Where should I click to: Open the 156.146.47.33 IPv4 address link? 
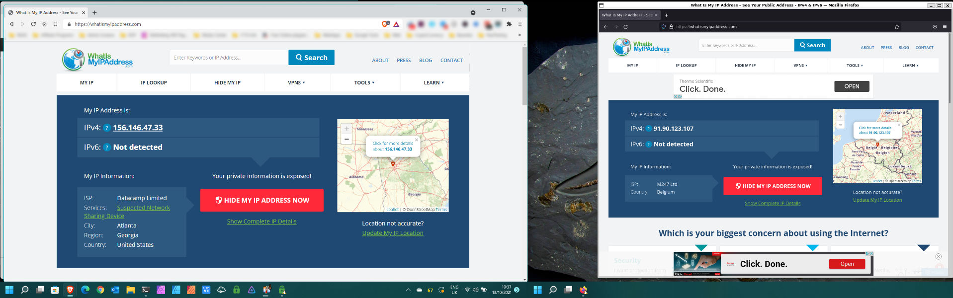[138, 128]
